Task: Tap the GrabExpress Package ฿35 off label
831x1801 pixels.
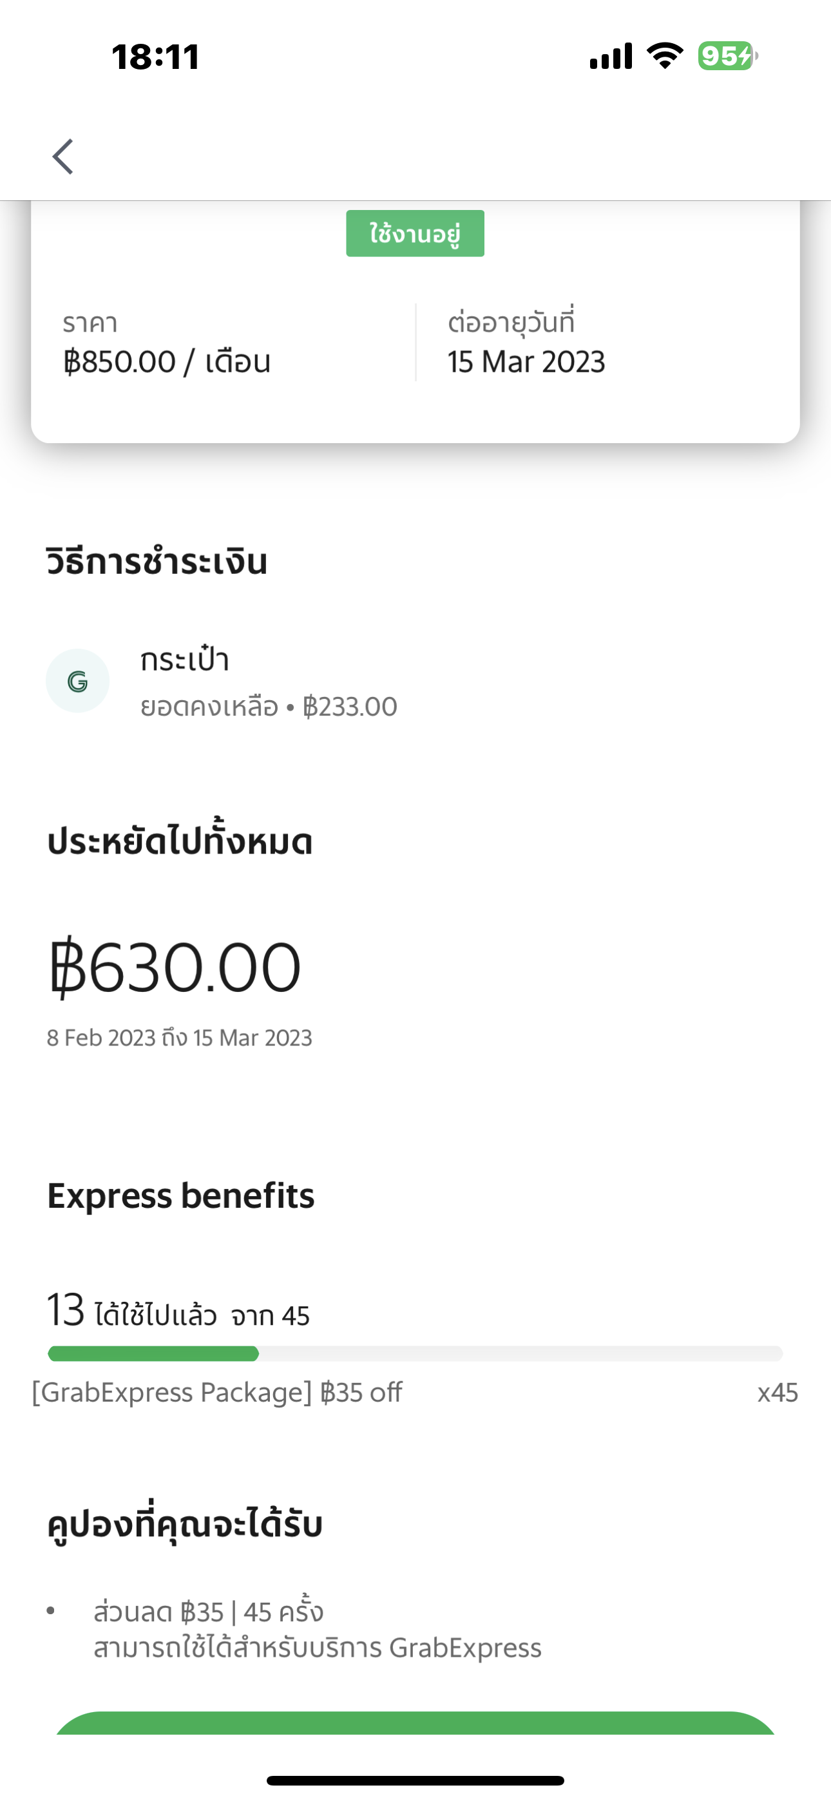Action: pos(217,1393)
